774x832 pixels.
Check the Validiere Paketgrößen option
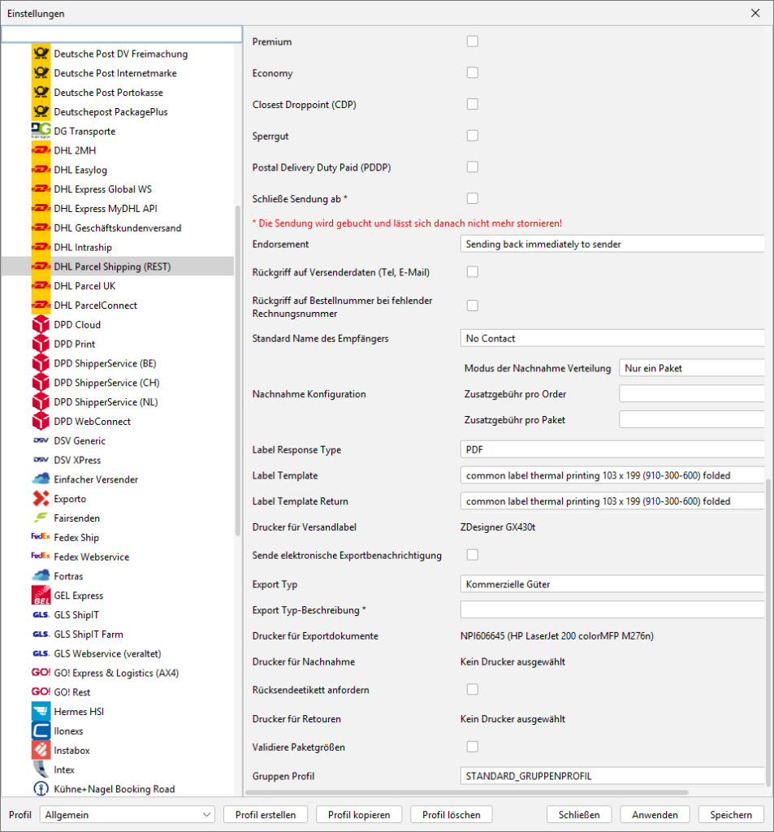coord(472,747)
